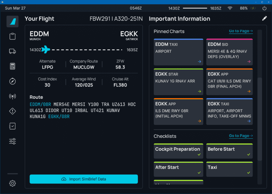Select the Before Start checklist
272x194 pixels.
[229, 151]
